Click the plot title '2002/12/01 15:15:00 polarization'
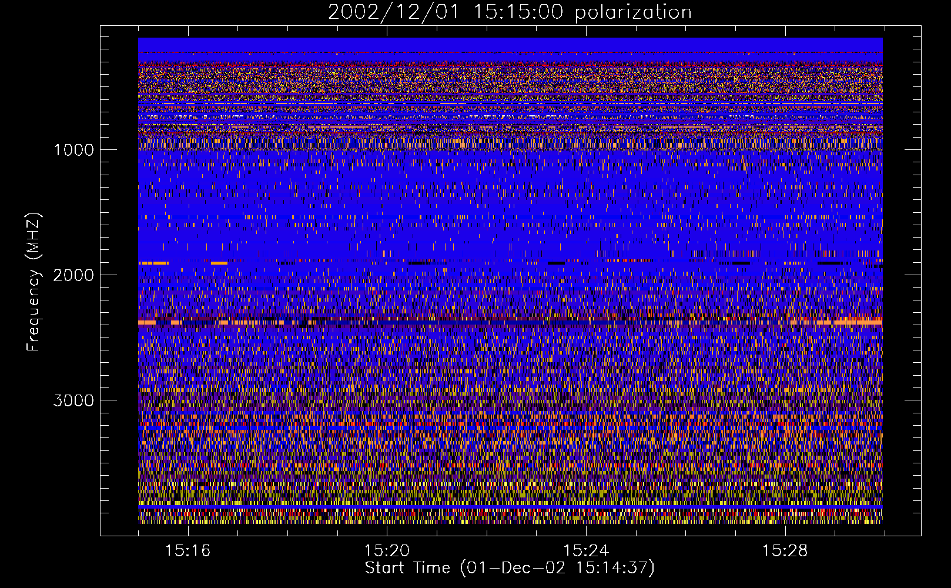 tap(510, 12)
